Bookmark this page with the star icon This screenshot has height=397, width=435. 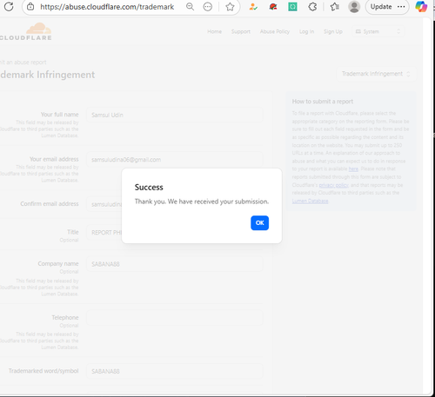[230, 7]
